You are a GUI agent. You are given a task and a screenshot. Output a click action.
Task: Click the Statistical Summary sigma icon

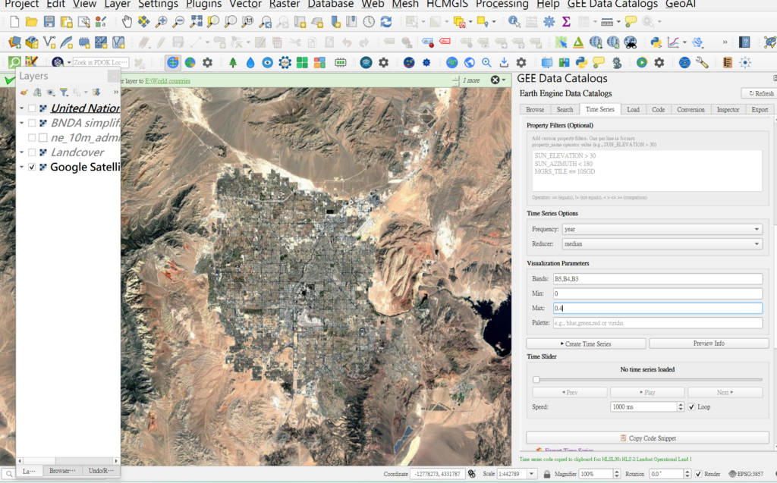click(566, 22)
